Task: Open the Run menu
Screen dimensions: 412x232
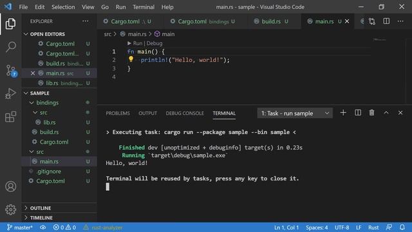Action: click(120, 7)
